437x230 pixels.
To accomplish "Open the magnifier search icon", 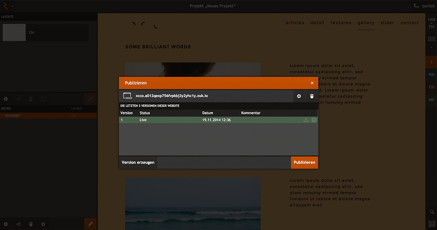I will point(432,212).
